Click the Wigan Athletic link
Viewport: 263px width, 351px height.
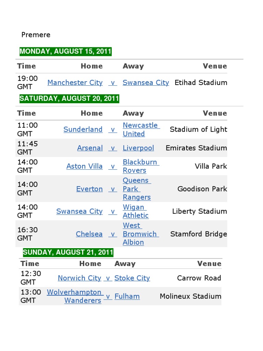(136, 211)
